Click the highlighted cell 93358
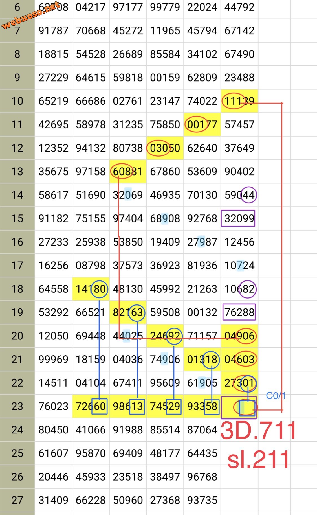317x515 pixels. tap(202, 406)
